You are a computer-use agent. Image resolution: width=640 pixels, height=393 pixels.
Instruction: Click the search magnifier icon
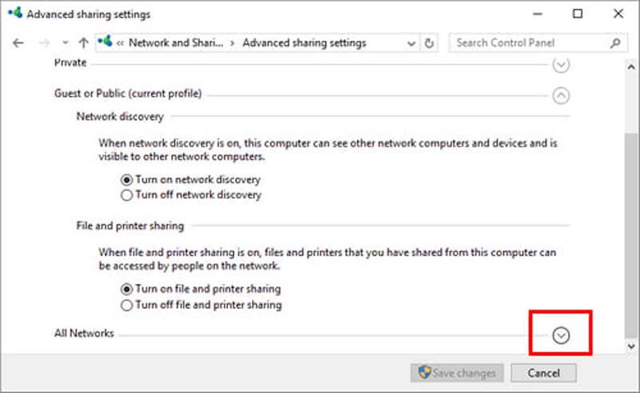(615, 42)
